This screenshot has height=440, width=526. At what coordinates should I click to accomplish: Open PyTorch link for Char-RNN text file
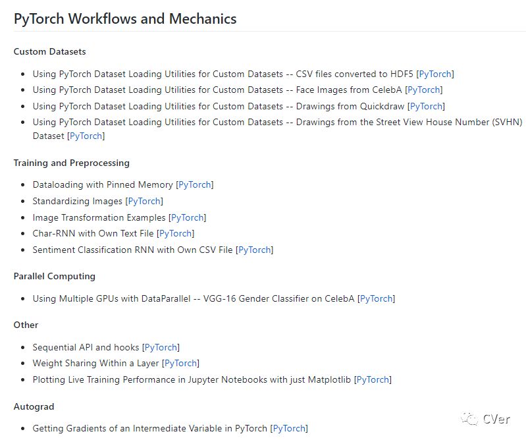(176, 233)
